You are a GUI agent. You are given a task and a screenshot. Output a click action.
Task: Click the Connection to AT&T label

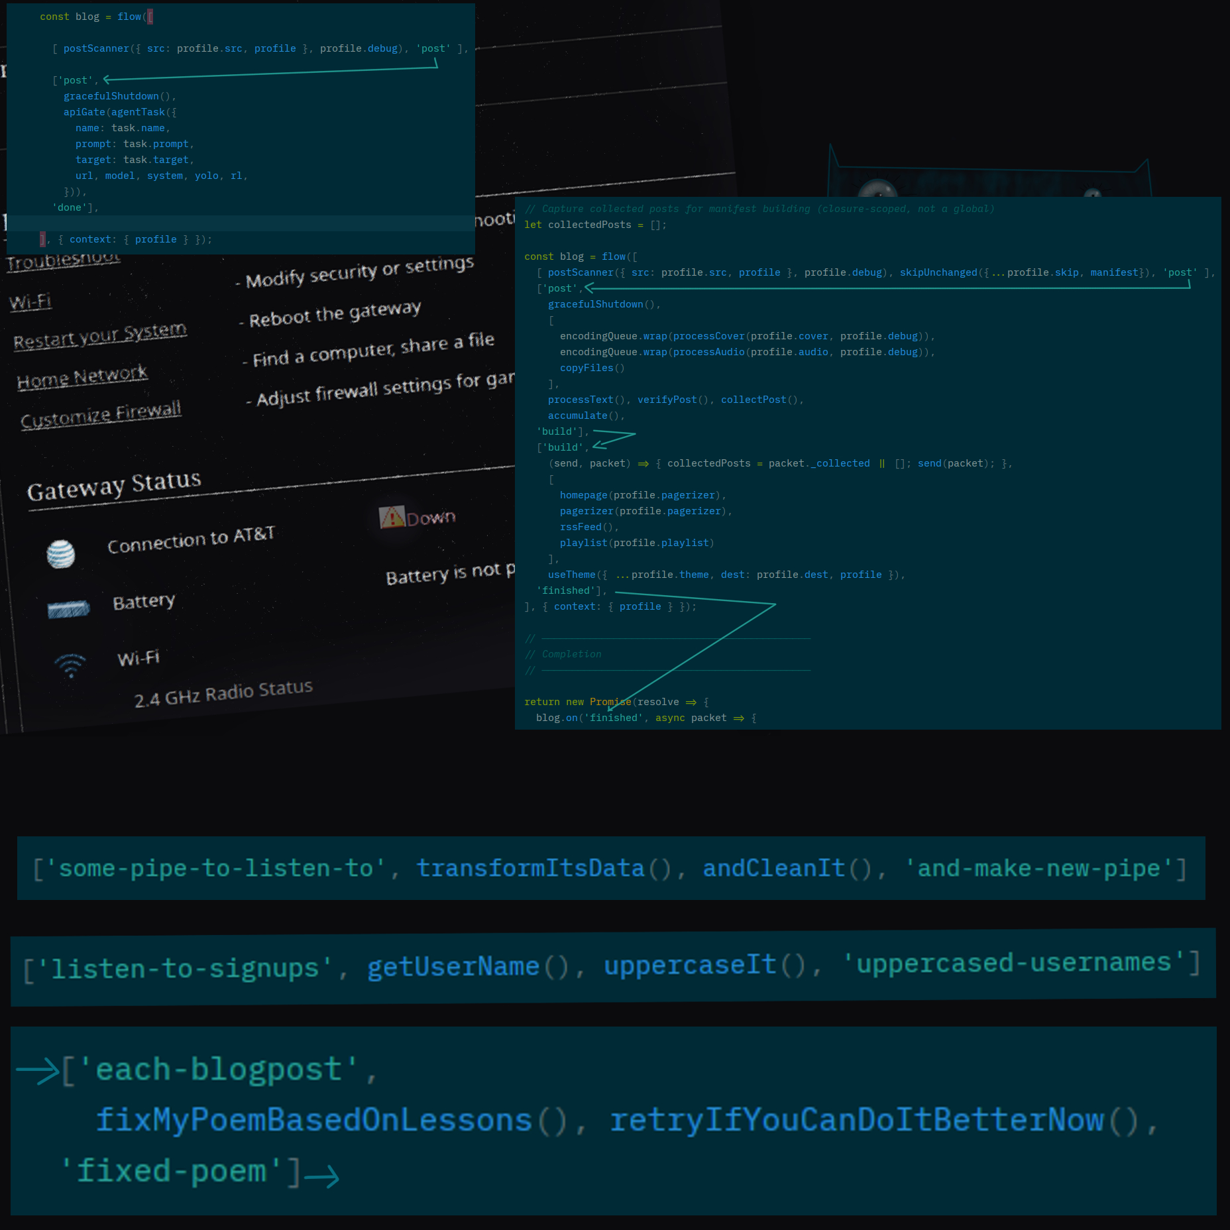coord(191,539)
